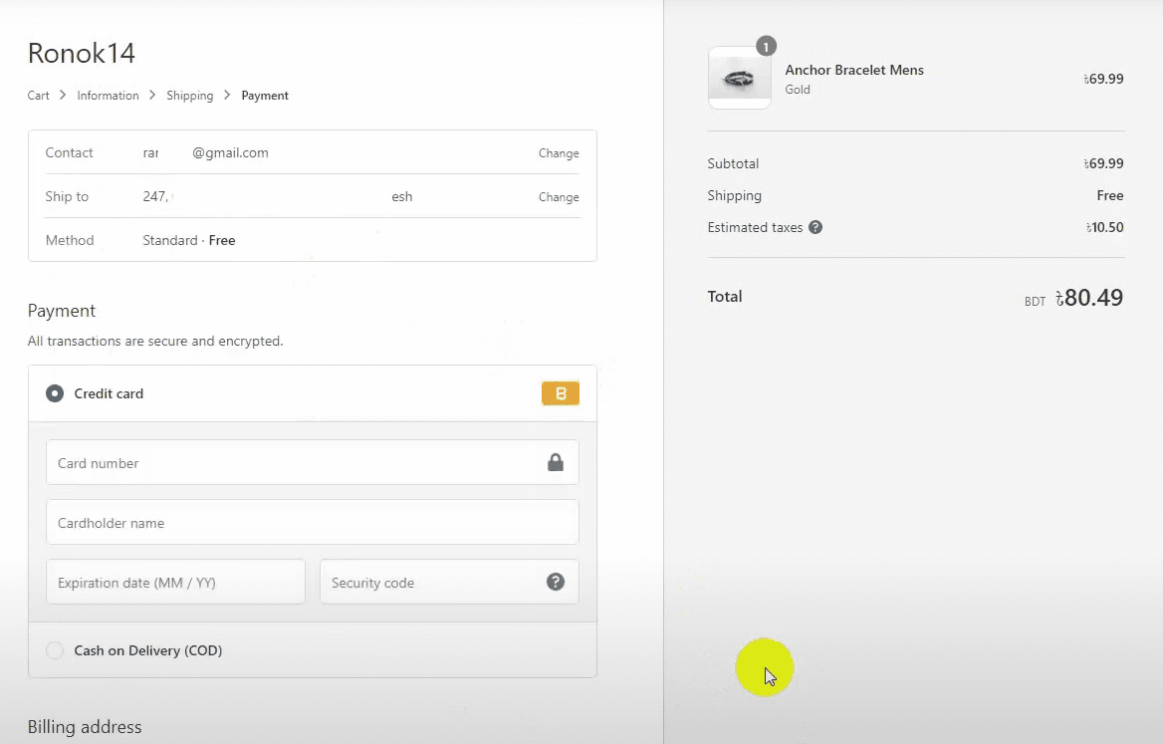1163x744 pixels.
Task: Select Cash on Delivery (COD) option
Action: pos(55,650)
